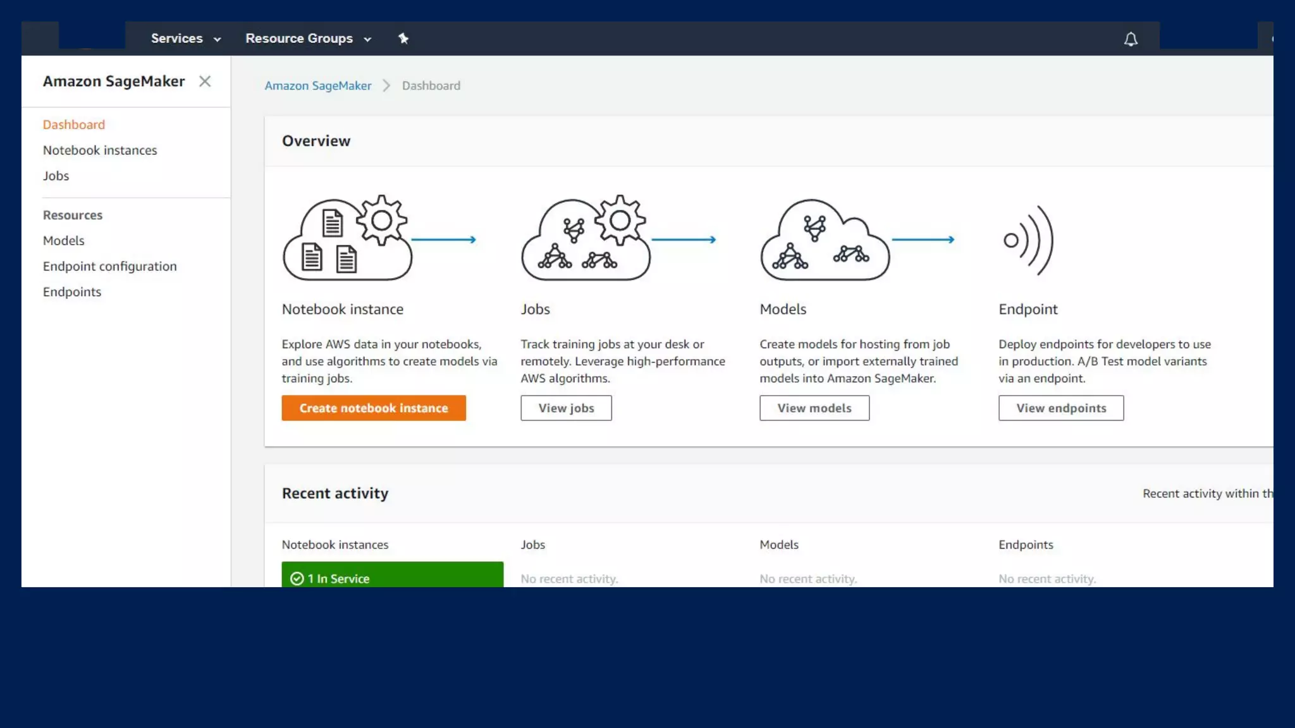The image size is (1295, 728).
Task: Click the View models button
Action: [814, 408]
